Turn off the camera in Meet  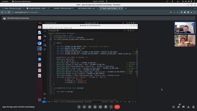coord(84,107)
